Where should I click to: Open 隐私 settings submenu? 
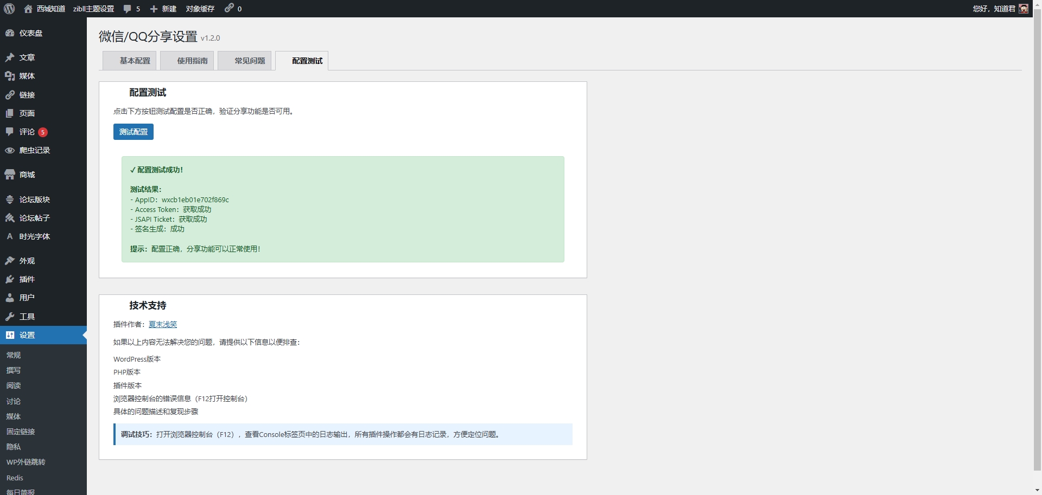point(14,447)
